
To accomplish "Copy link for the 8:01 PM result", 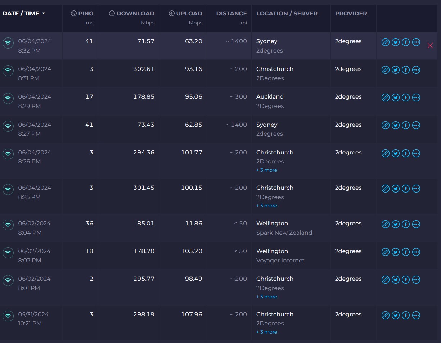I will pos(385,280).
